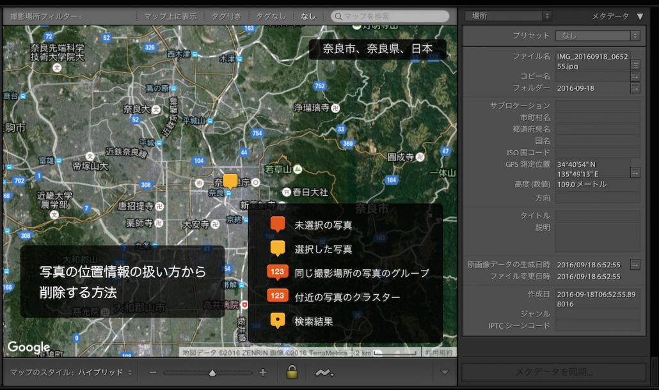659x390 pixels.
Task: Open the 利用規約 link on the map
Action: [438, 353]
